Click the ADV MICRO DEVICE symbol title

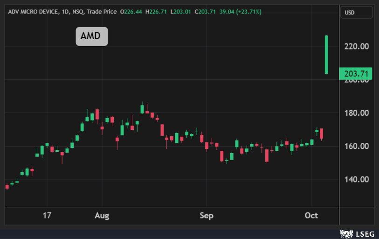click(x=33, y=12)
